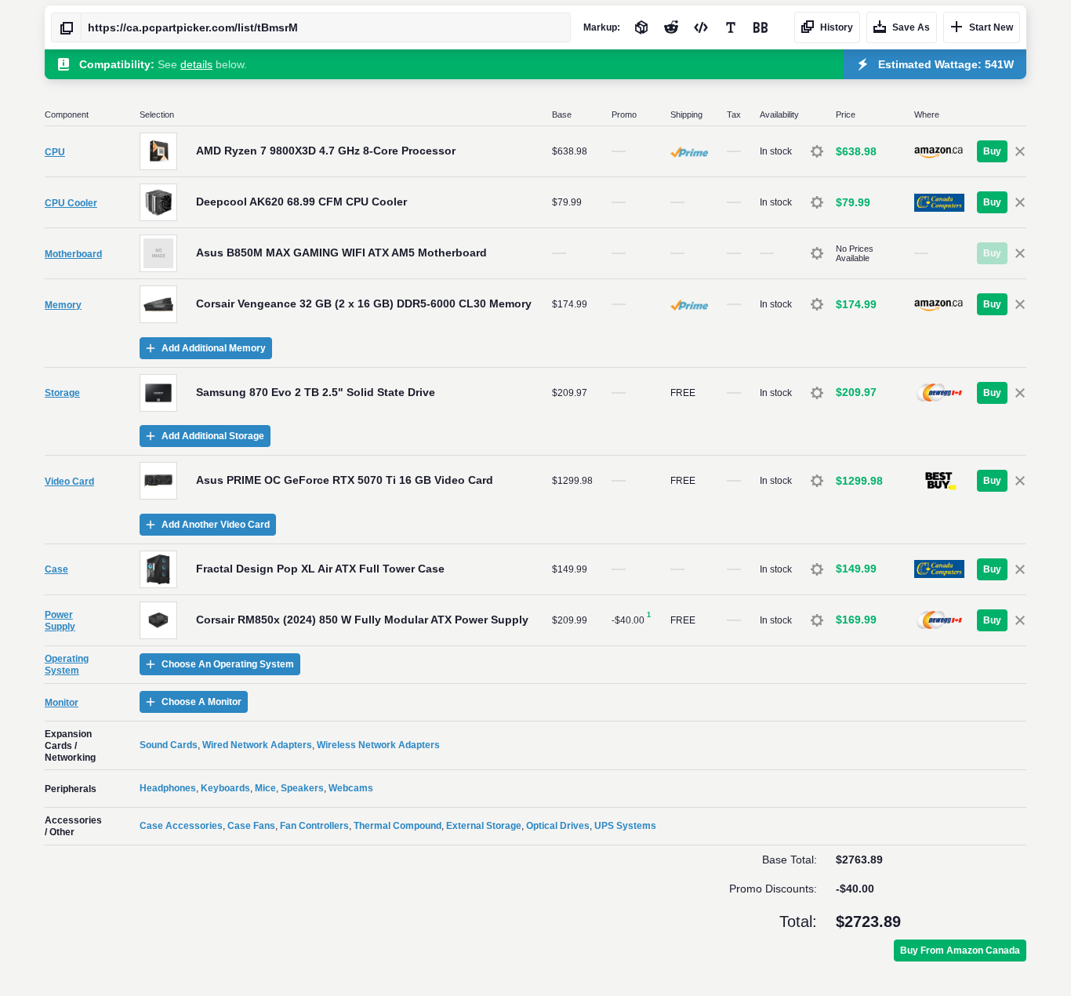This screenshot has height=996, width=1071.
Task: Open the Power Supply component link
Action: point(60,620)
